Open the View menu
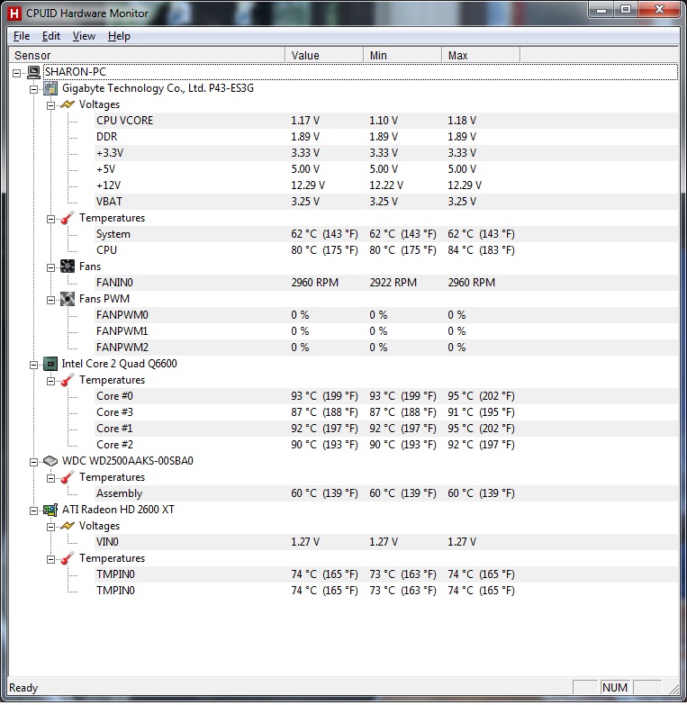Image resolution: width=687 pixels, height=705 pixels. coord(84,36)
